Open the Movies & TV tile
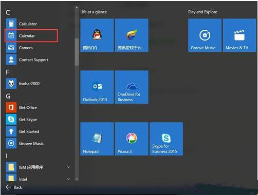The image size is (258, 195). [239, 35]
